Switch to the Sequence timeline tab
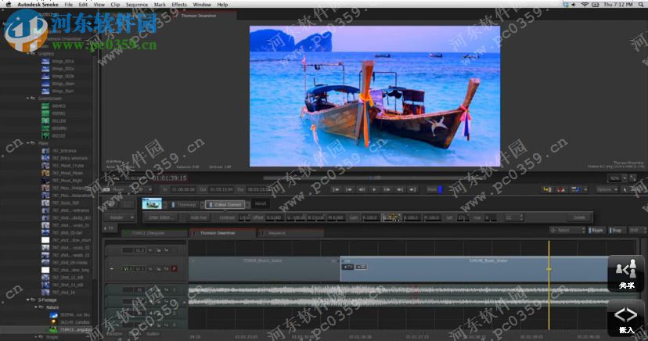648x341 pixels. (x=290, y=233)
